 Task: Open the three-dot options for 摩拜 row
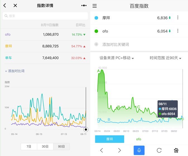click(x=178, y=18)
